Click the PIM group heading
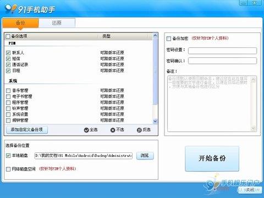The height and width of the screenshot is (198, 264). pos(12,43)
